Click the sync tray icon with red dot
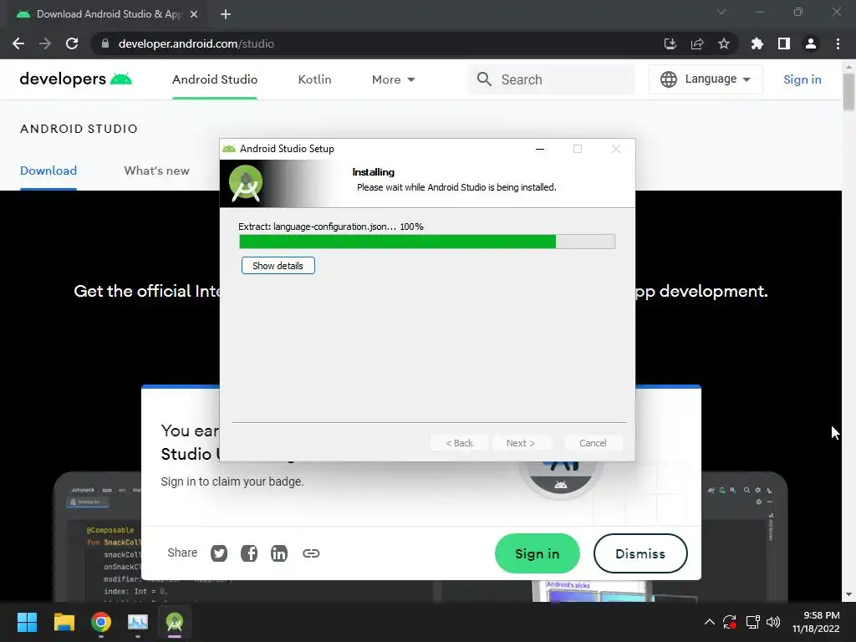The image size is (856, 642). tap(730, 622)
